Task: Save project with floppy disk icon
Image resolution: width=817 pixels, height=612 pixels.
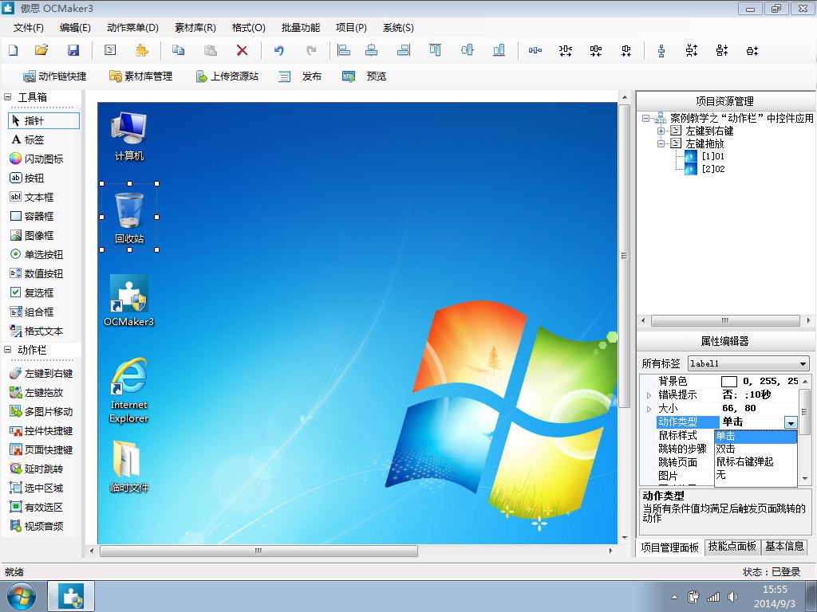Action: point(73,50)
